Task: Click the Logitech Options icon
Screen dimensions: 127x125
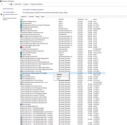Action: 21,55
